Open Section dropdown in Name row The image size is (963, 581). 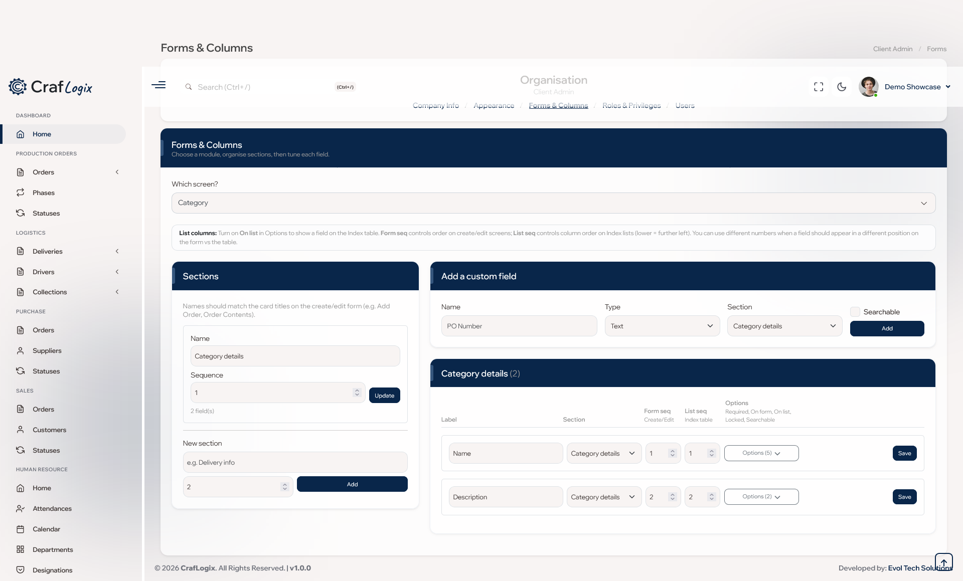click(x=604, y=453)
